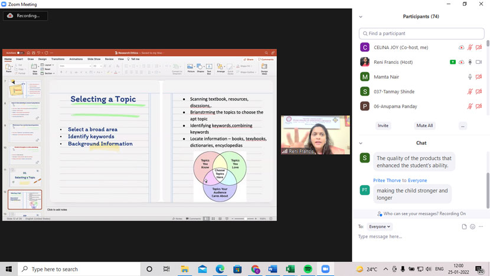Collapse the Chat panel chevron
Image resolution: width=490 pixels, height=276 pixels.
(361, 143)
